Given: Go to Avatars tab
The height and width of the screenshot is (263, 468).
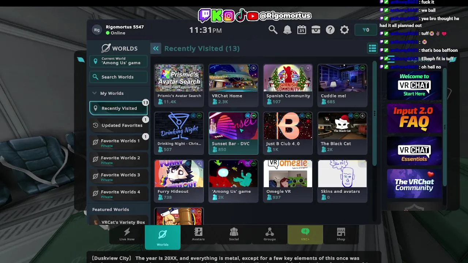Looking at the screenshot, I should click(x=198, y=235).
